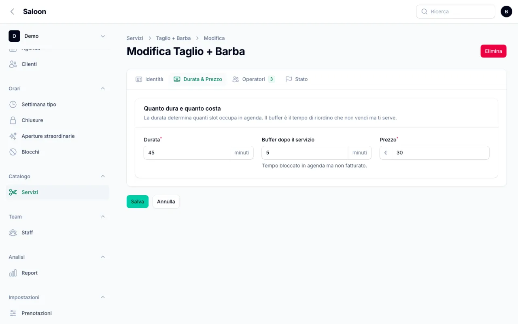Click the Aperture straordinarie sparkles icon

13,136
